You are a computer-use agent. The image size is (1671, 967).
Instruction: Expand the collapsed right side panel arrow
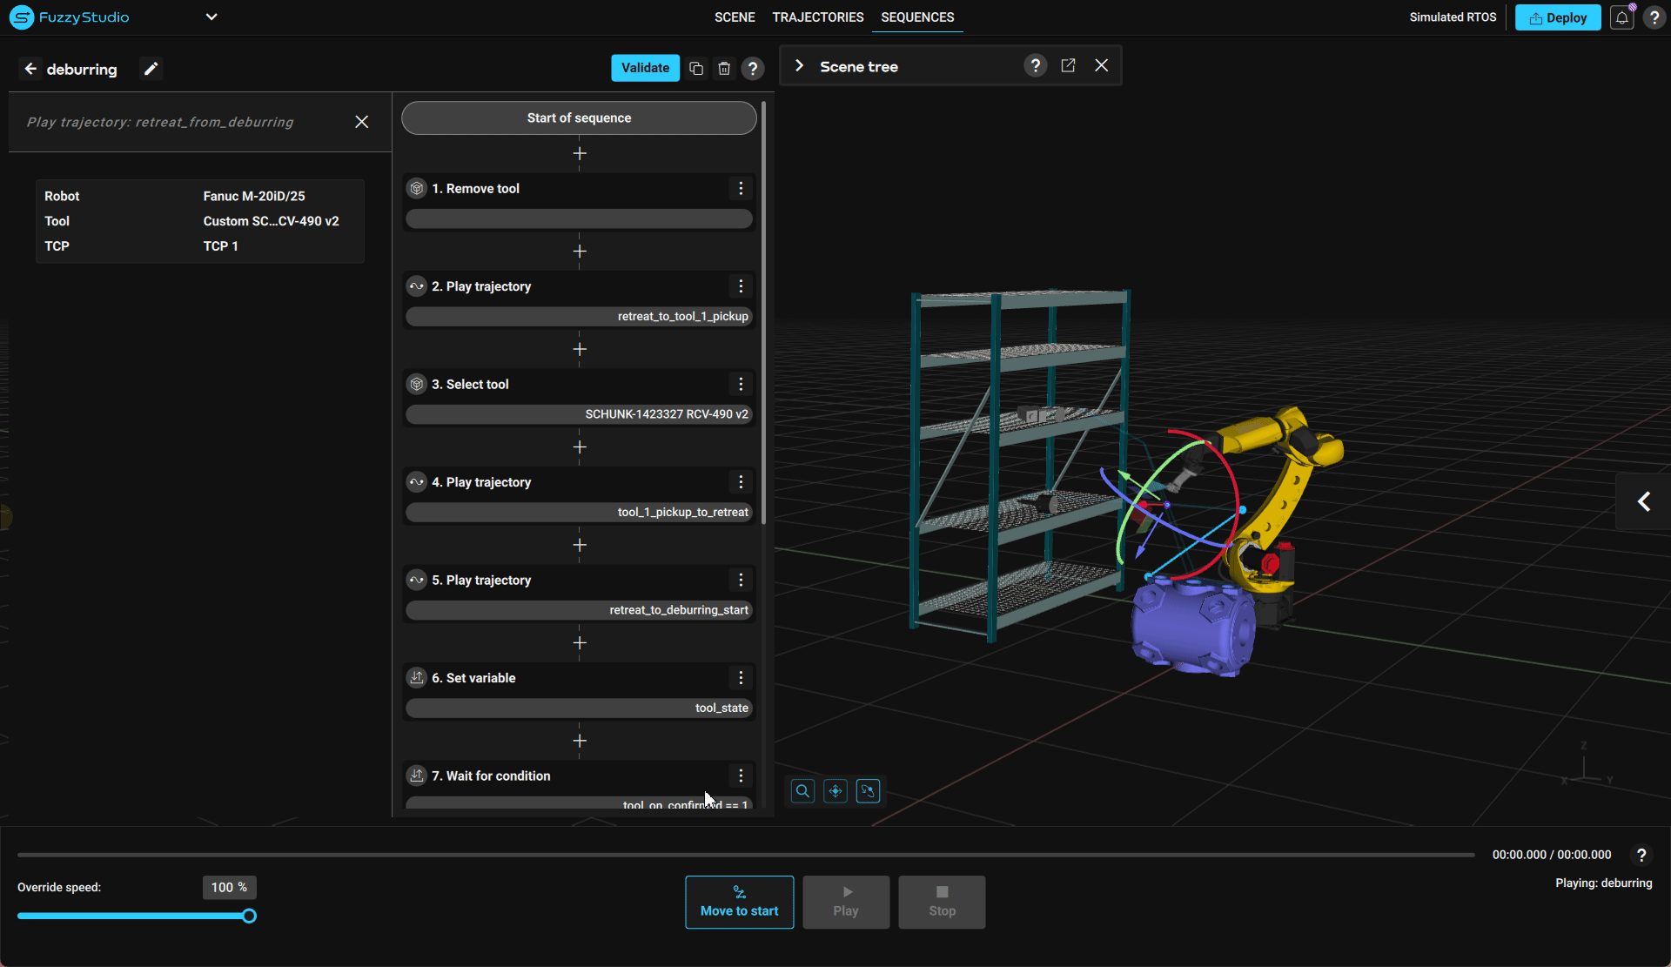click(1643, 501)
